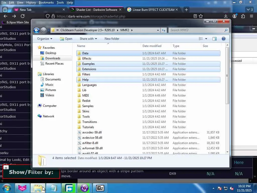257x193 pixels.
Task: Expand the address bar history dropdown arrow
Action: point(158,30)
